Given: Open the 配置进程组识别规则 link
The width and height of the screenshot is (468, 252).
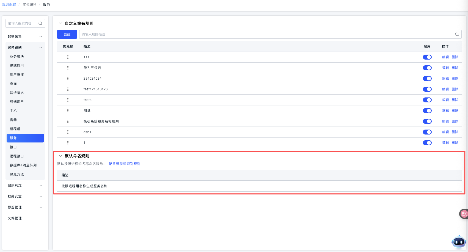Looking at the screenshot, I should (125, 164).
